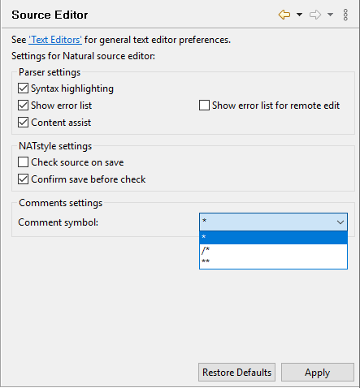Click the Source Editor page title
The width and height of the screenshot is (360, 388).
[x=50, y=15]
